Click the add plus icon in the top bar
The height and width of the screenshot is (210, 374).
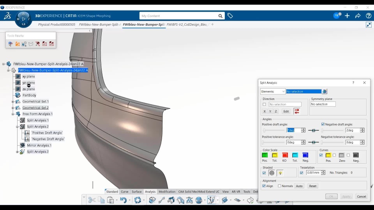click(347, 16)
